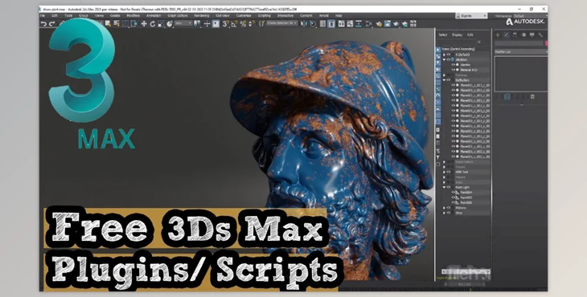This screenshot has height=297, width=587.
Task: Toggle the highlighted Layer Explorer toolbar icon
Action: coord(331,23)
